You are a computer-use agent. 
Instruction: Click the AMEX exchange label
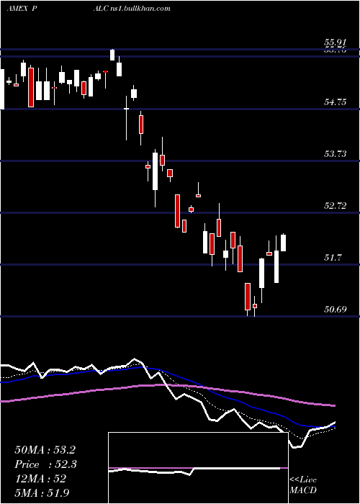pos(18,9)
